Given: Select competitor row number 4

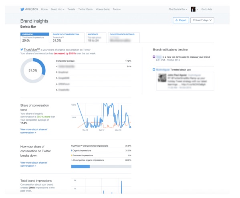Looking at the screenshot, I should pos(93,84).
